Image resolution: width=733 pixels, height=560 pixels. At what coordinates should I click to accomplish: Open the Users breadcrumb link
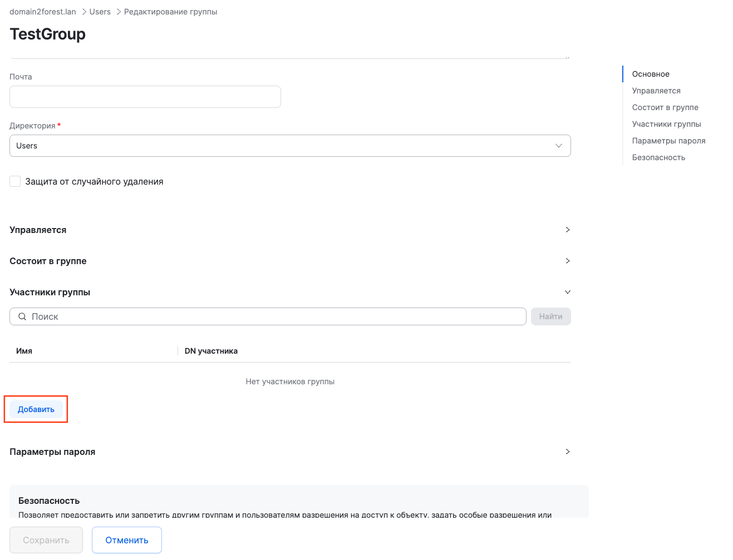100,12
